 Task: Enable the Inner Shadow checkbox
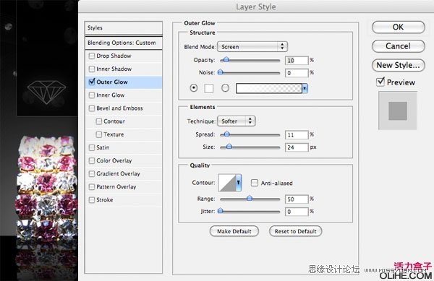click(x=92, y=69)
